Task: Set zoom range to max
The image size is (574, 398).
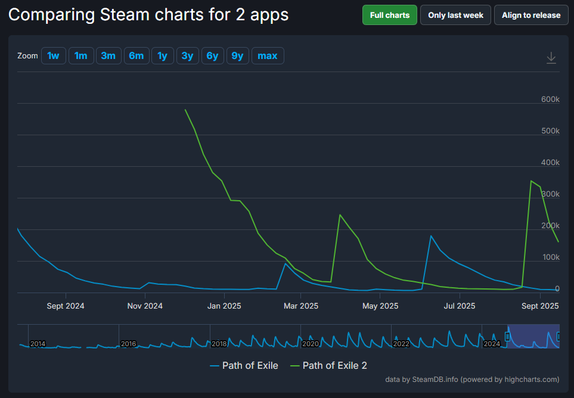Action: [268, 55]
